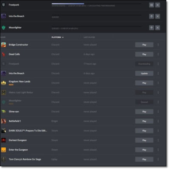The height and width of the screenshot is (169, 169).
Task: Click the Darkest Dungeon game icon
Action: [4, 140]
